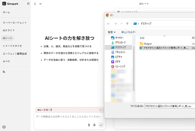Click the AIシートの力を解き放つ heading
Image resolution: width=195 pixels, height=131 pixels.
coord(70,38)
